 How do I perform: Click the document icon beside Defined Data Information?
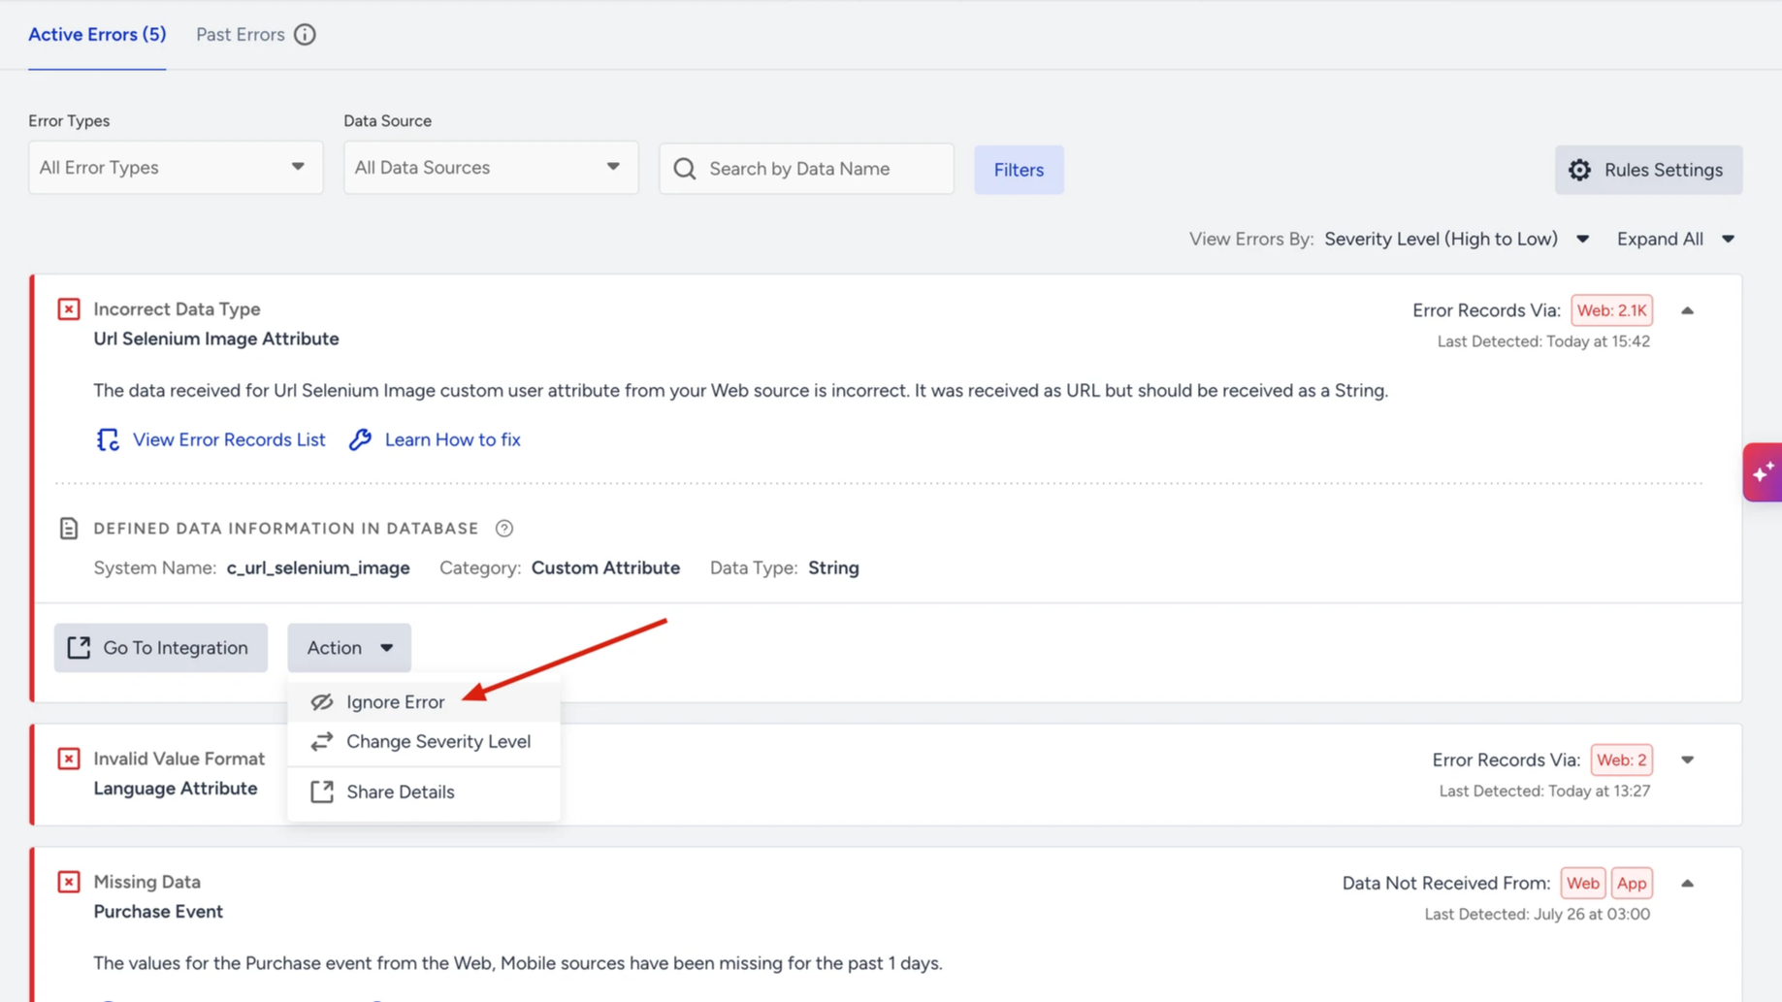(x=69, y=529)
